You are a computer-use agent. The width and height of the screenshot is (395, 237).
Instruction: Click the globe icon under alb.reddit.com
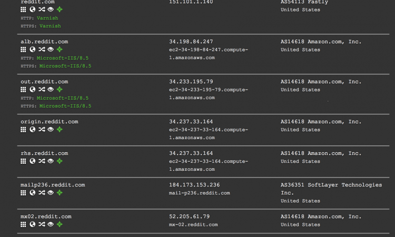tap(33, 50)
